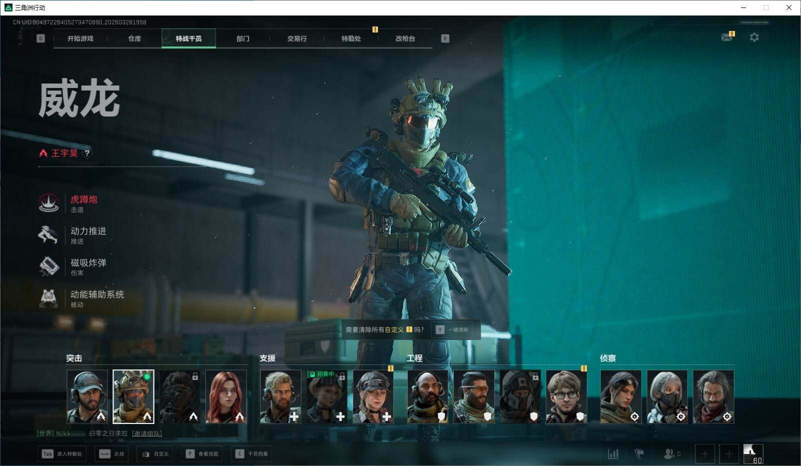This screenshot has height=466, width=801.
Task: Go to the 改枪台 tab
Action: coord(405,38)
